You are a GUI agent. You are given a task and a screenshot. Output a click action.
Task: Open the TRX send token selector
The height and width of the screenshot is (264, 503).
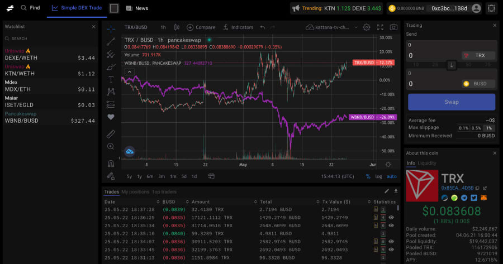pyautogui.click(x=478, y=55)
